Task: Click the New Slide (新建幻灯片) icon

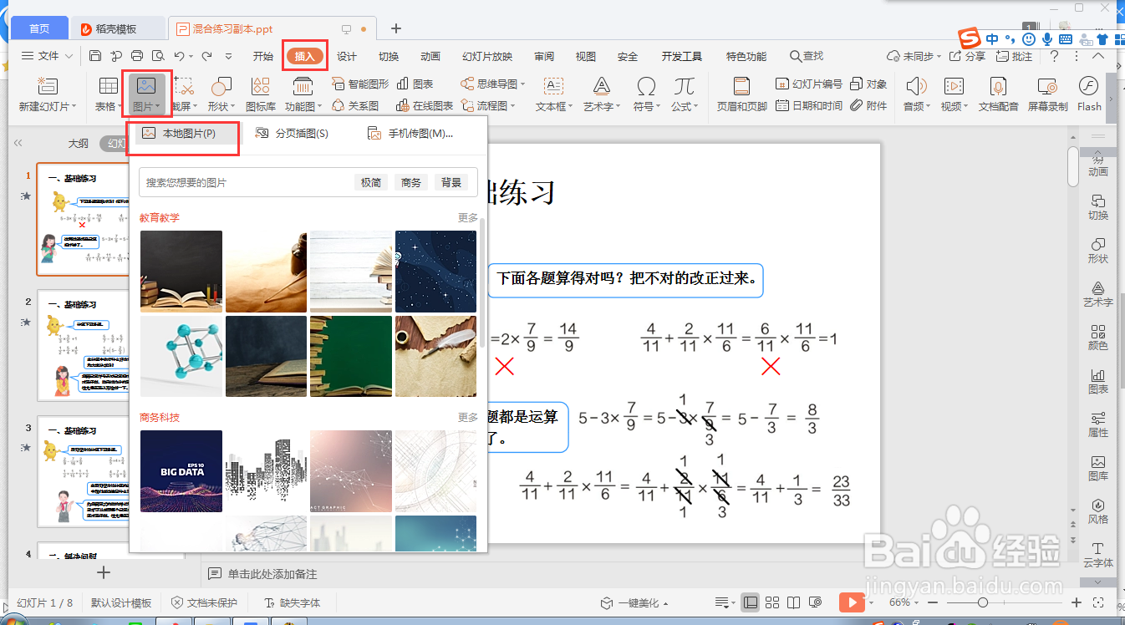Action: pyautogui.click(x=47, y=86)
